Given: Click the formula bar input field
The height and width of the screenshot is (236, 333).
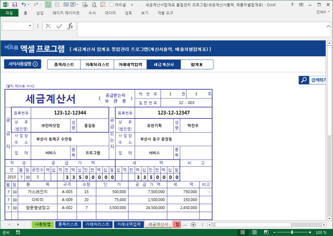Looking at the screenshot, I should pyautogui.click(x=196, y=26).
